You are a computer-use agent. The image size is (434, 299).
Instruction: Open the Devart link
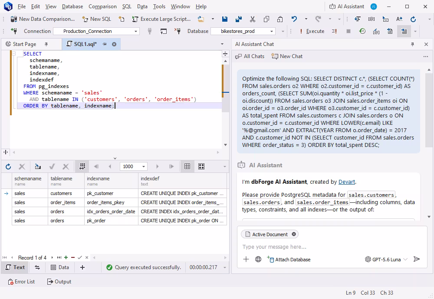(346, 182)
